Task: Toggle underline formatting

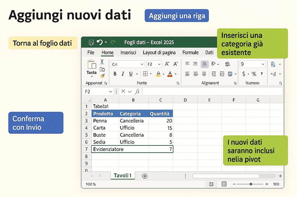Action: (x=131, y=74)
